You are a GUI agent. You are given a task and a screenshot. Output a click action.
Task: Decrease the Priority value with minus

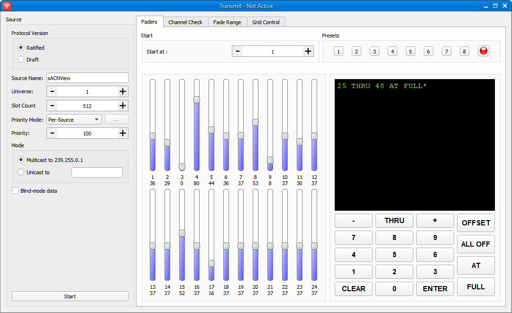point(52,133)
